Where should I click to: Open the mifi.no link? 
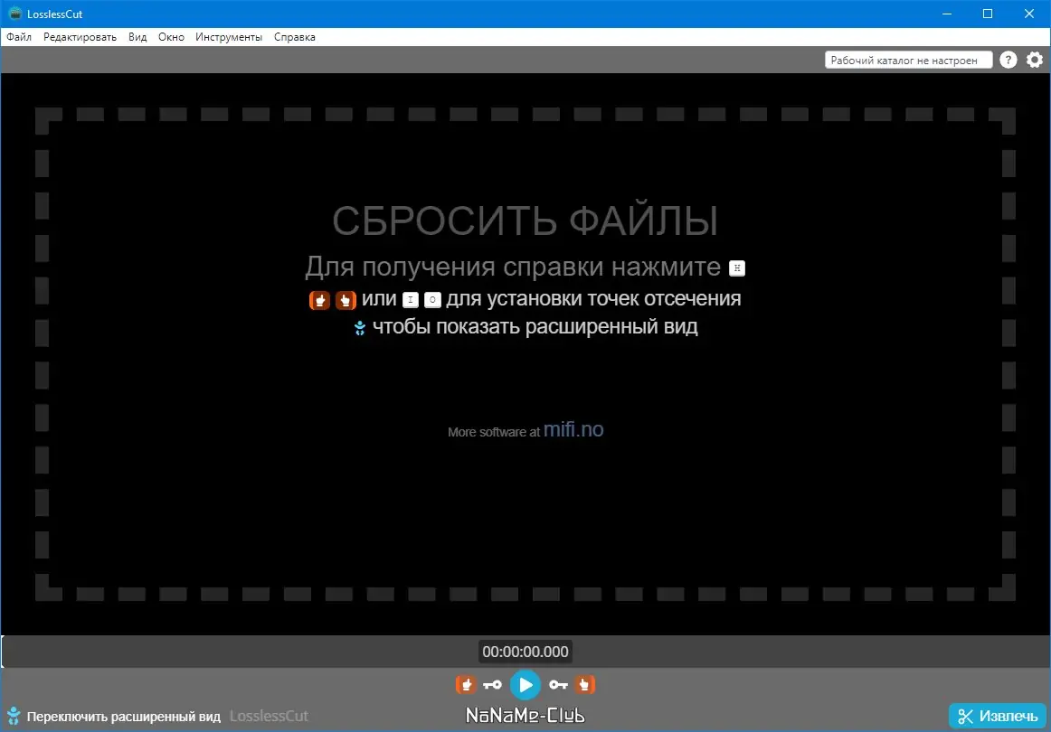click(x=573, y=429)
